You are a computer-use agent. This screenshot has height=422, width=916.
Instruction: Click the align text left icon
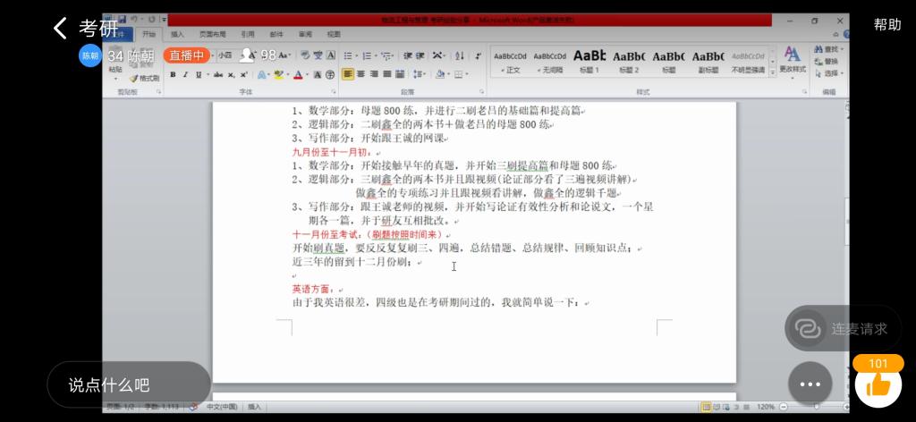348,75
